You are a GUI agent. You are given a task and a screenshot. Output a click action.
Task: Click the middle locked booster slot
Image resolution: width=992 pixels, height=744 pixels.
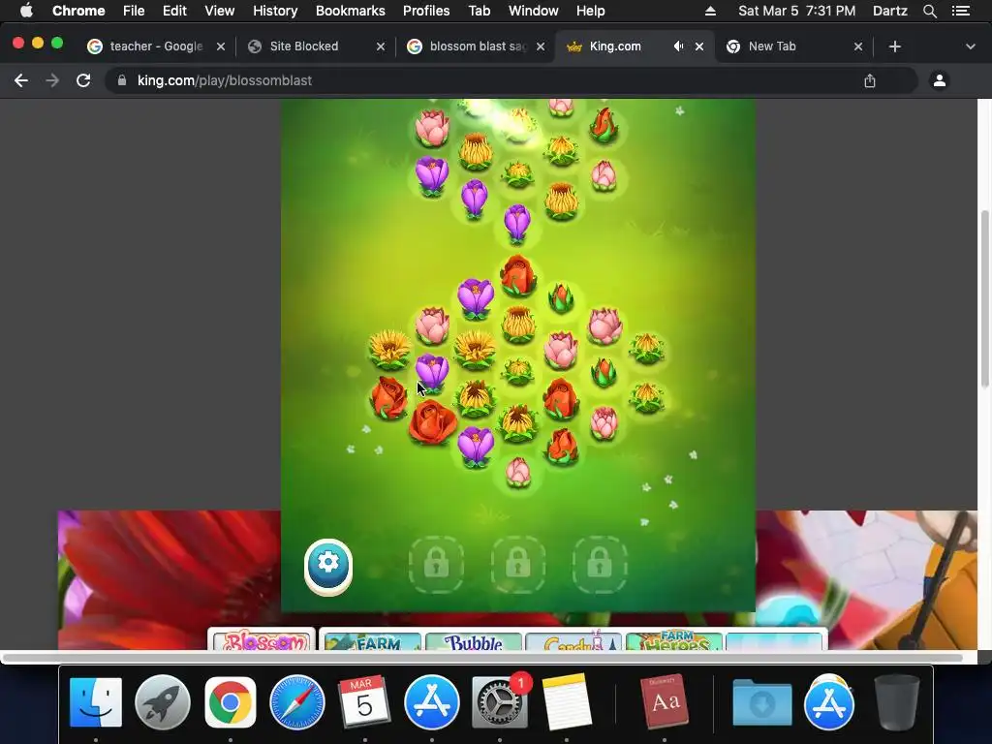coord(517,564)
